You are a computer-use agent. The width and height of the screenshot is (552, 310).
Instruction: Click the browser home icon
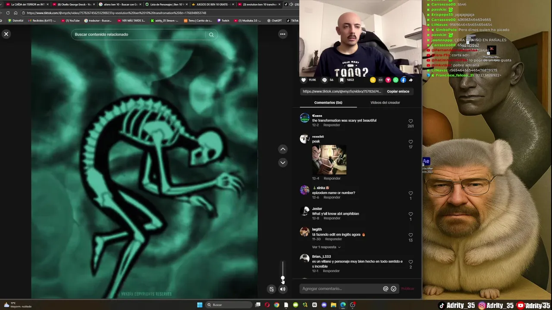pyautogui.click(x=16, y=13)
